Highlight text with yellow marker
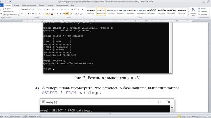This screenshot has width=211, height=118. pyautogui.click(x=47, y=14)
